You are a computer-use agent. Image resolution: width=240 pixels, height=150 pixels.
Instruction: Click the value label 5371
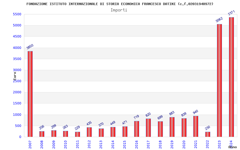pos(231,13)
